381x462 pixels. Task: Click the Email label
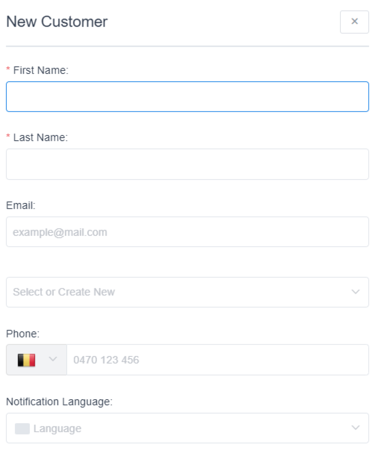pos(21,205)
